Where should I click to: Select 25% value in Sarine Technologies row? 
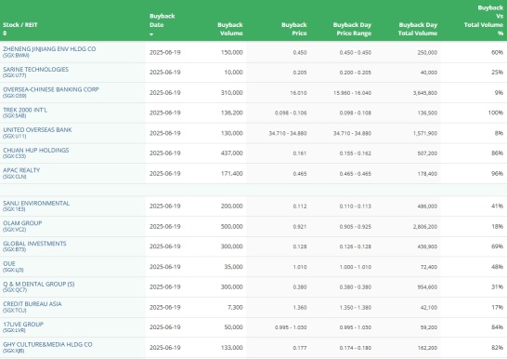[498, 73]
